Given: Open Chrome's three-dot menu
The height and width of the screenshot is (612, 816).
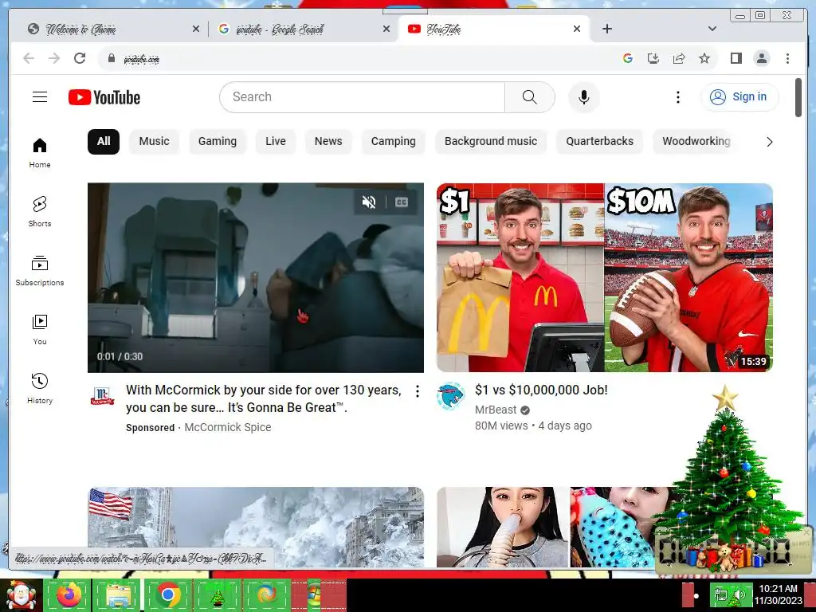Looking at the screenshot, I should tap(787, 58).
